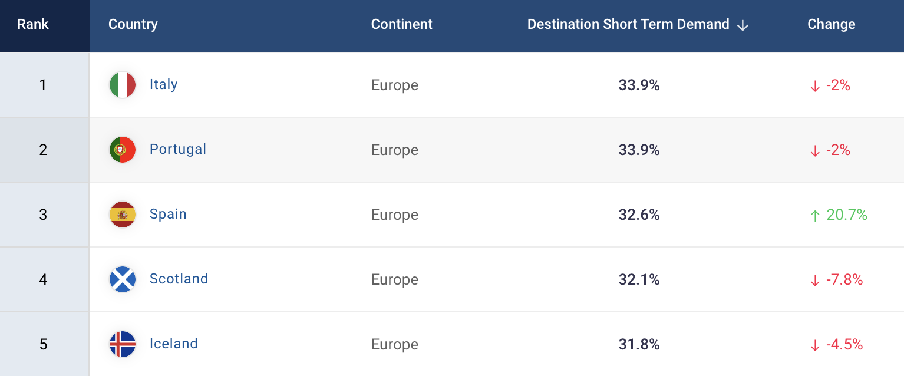Sort table by Rank column header
904x376 pixels.
coord(33,24)
